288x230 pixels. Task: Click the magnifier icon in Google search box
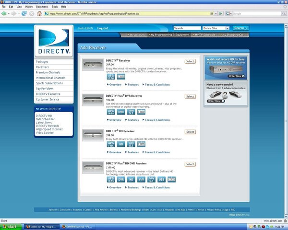tap(284, 13)
